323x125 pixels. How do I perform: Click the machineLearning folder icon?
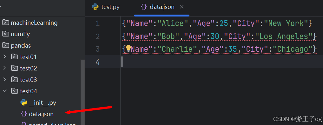coord(6,23)
